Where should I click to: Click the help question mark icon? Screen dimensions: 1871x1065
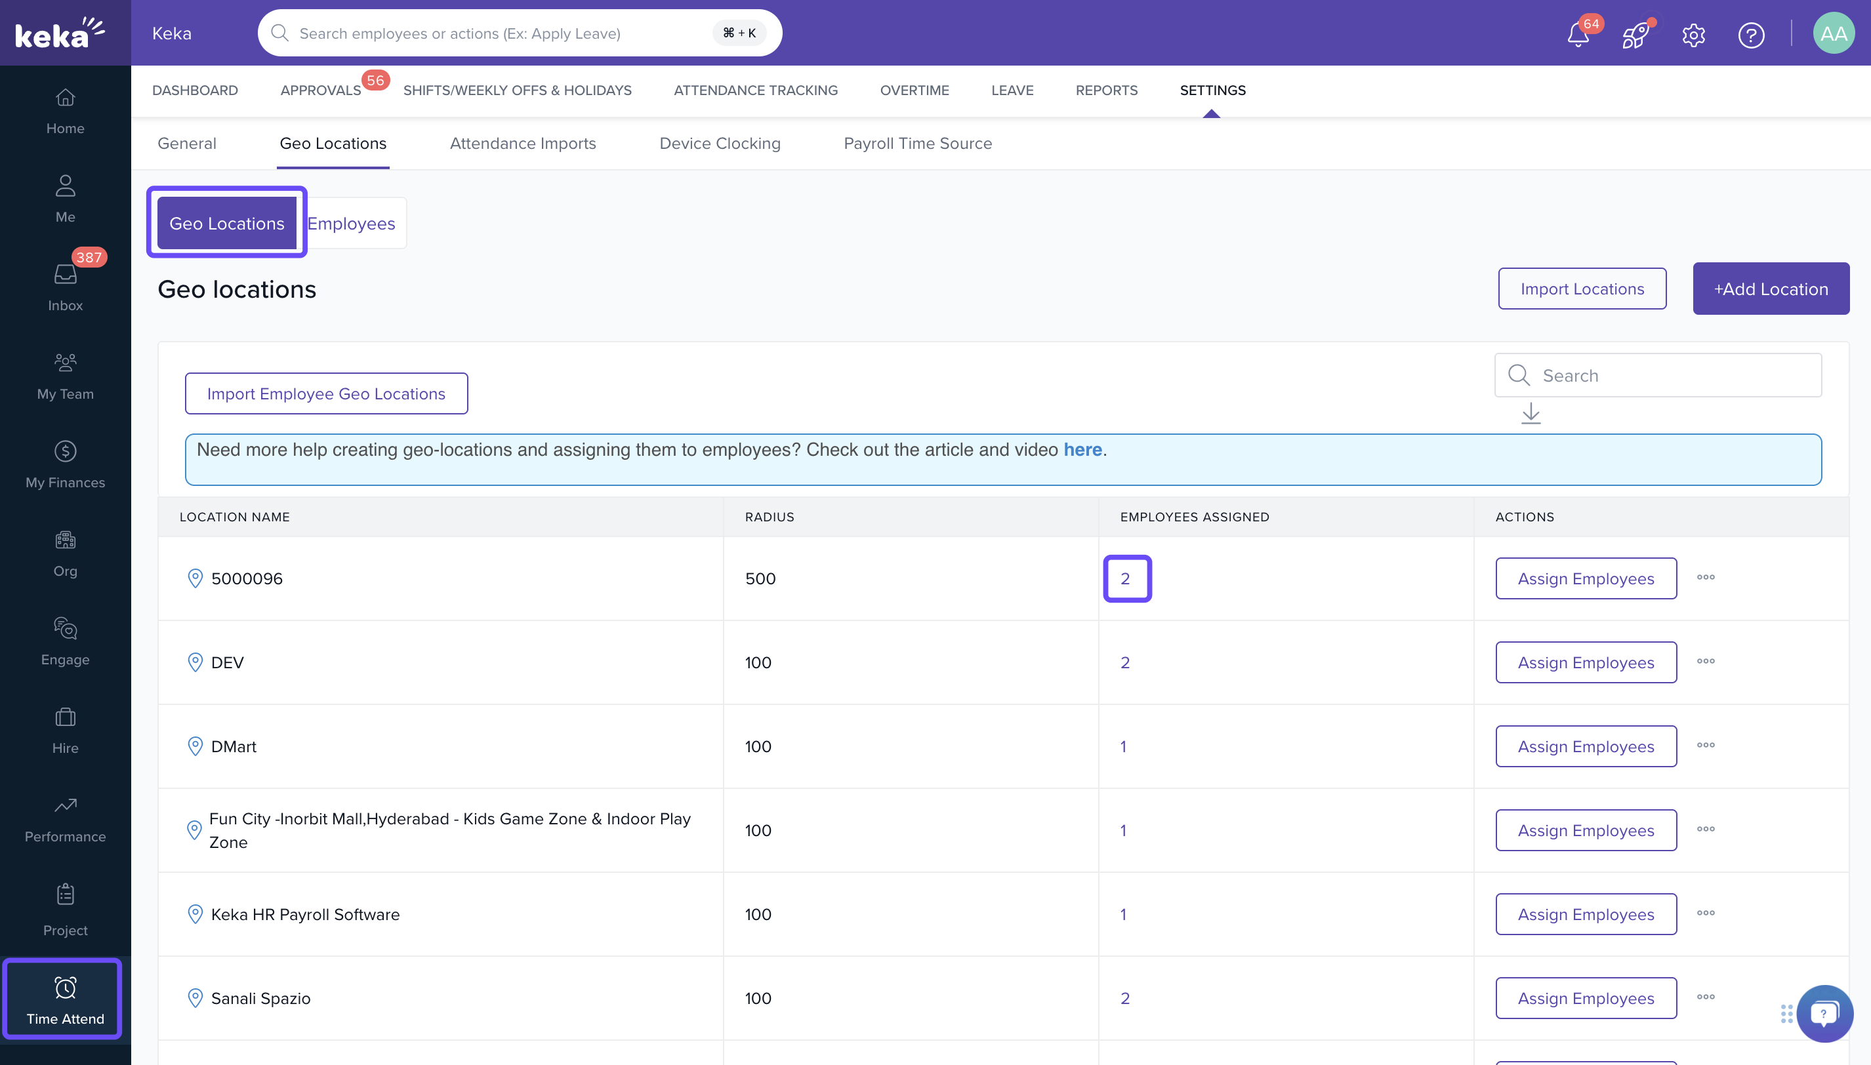(x=1751, y=34)
